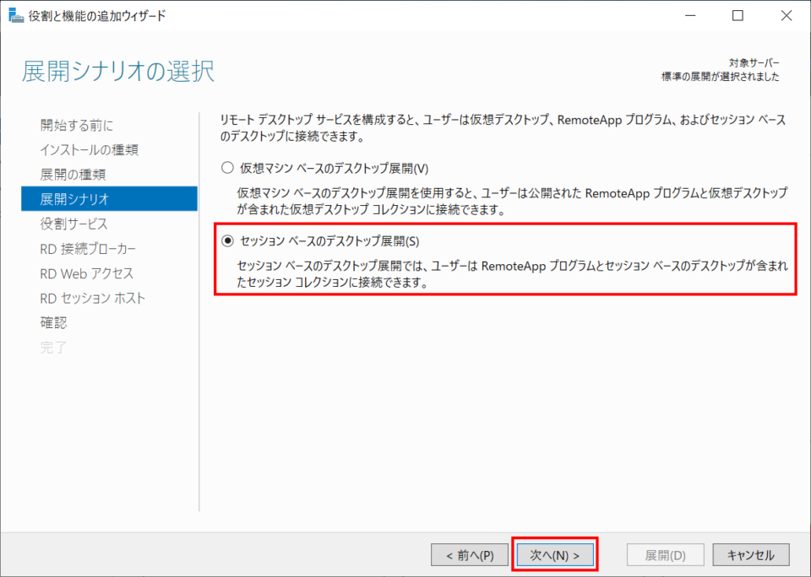Image resolution: width=811 pixels, height=577 pixels.
Task: Go to 役割サービス step
Action: coord(74,224)
